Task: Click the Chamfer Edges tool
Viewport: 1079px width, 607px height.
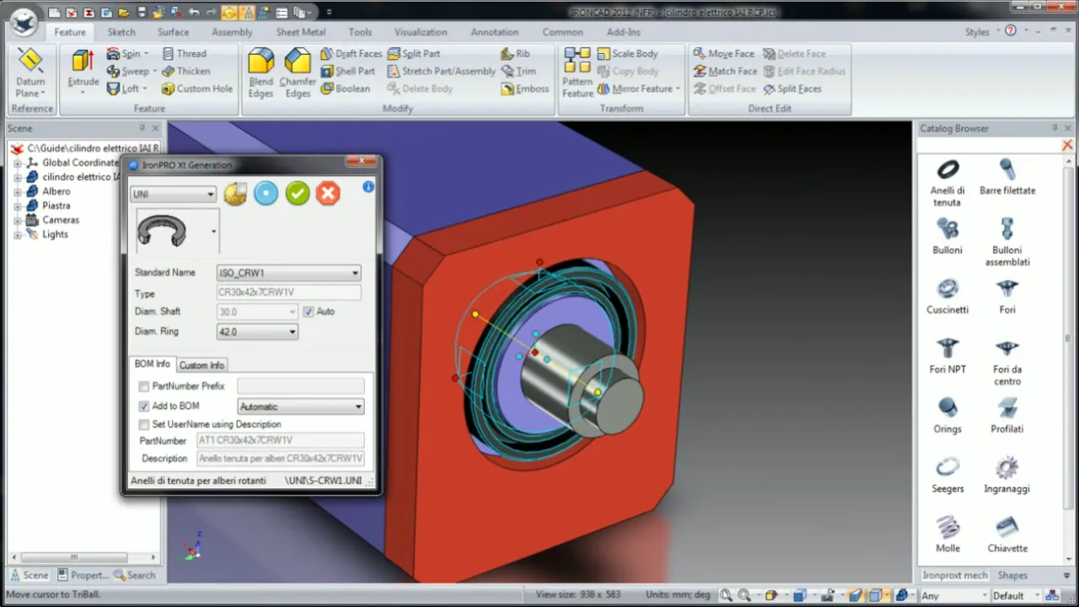Action: point(298,73)
